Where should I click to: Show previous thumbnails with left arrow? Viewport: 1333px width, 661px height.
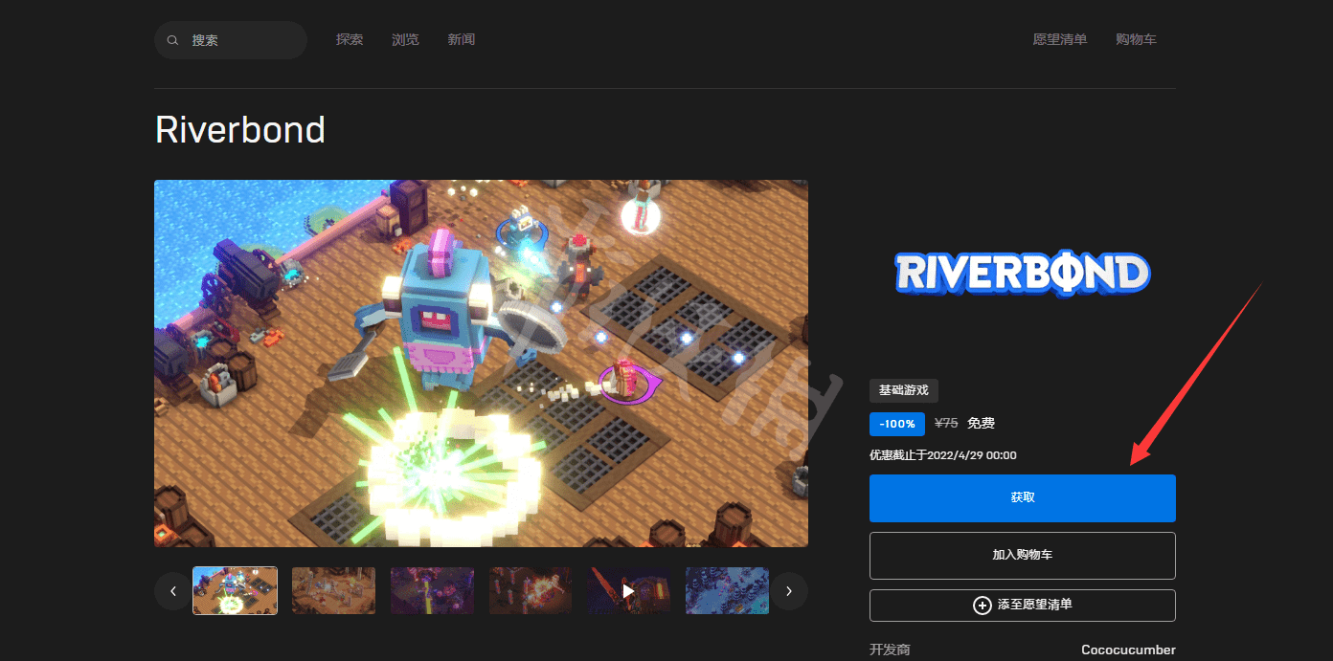[x=173, y=591]
